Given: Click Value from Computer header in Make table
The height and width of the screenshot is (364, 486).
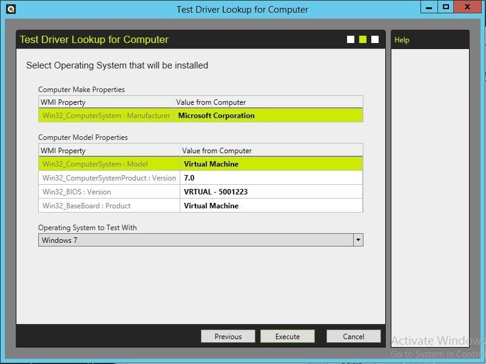Looking at the screenshot, I should coord(268,102).
